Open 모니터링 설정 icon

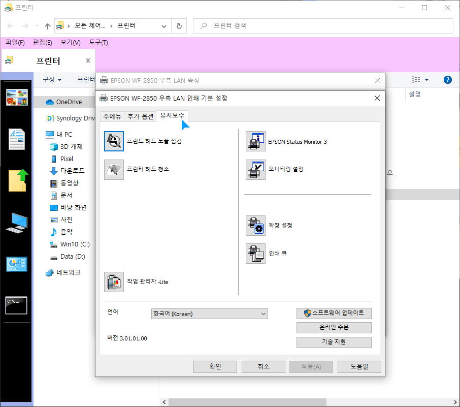tap(255, 169)
